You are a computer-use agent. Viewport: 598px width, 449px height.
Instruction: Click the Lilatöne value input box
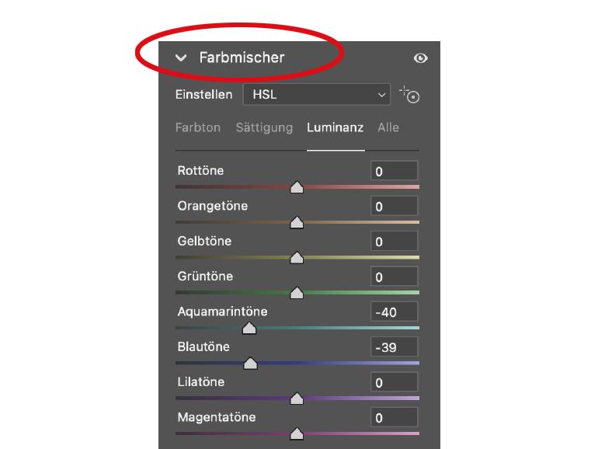pyautogui.click(x=394, y=383)
